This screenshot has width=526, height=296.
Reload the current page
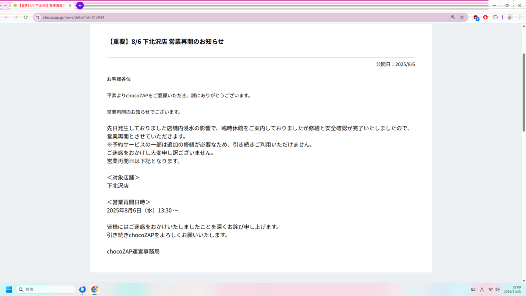pos(26,17)
